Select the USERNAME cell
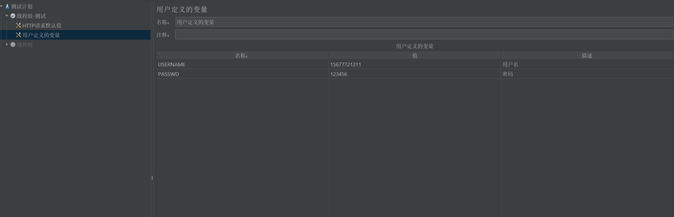This screenshot has height=217, width=674. pyautogui.click(x=242, y=64)
